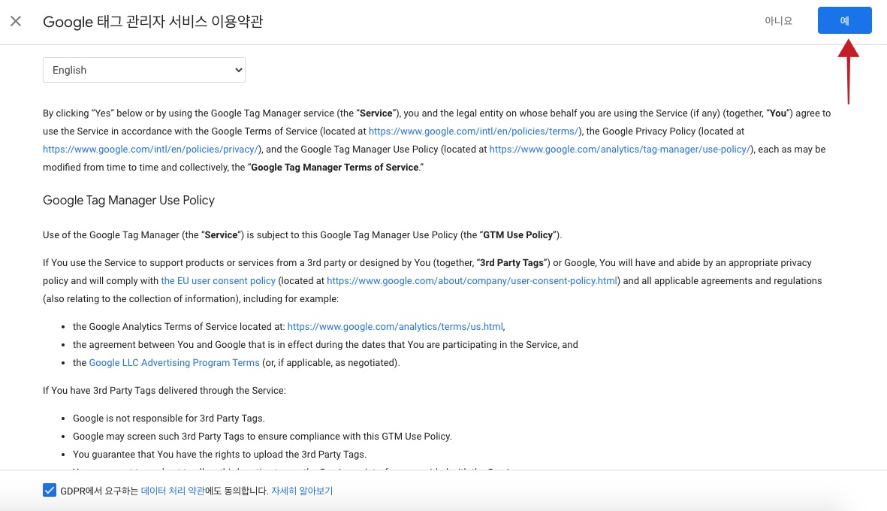This screenshot has width=887, height=511.
Task: Open the tag-manager/use-policy/ link
Action: 620,150
